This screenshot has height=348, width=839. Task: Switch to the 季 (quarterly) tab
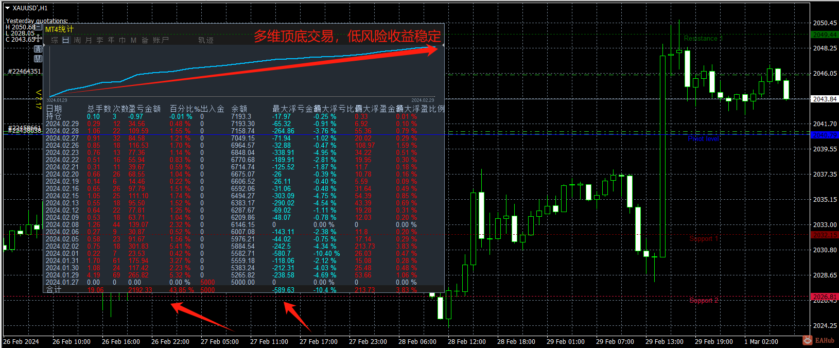(x=100, y=40)
